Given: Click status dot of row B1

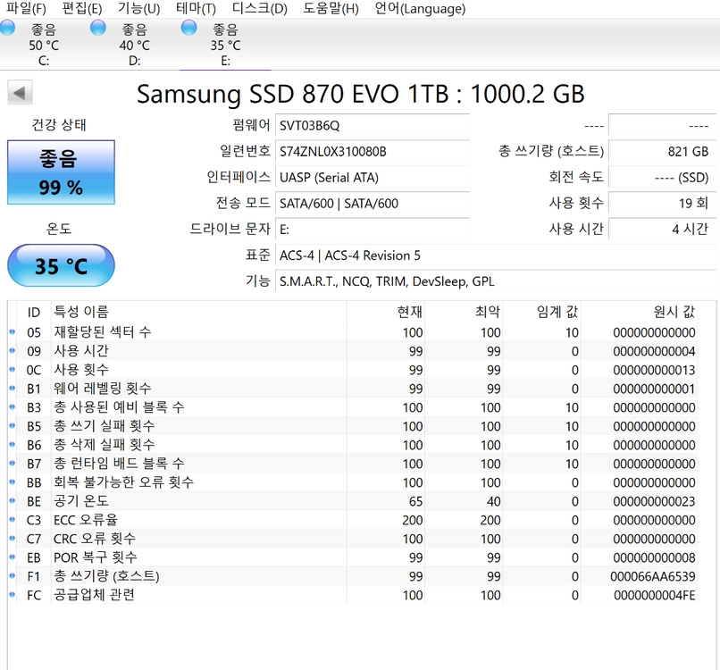Looking at the screenshot, I should (x=13, y=389).
